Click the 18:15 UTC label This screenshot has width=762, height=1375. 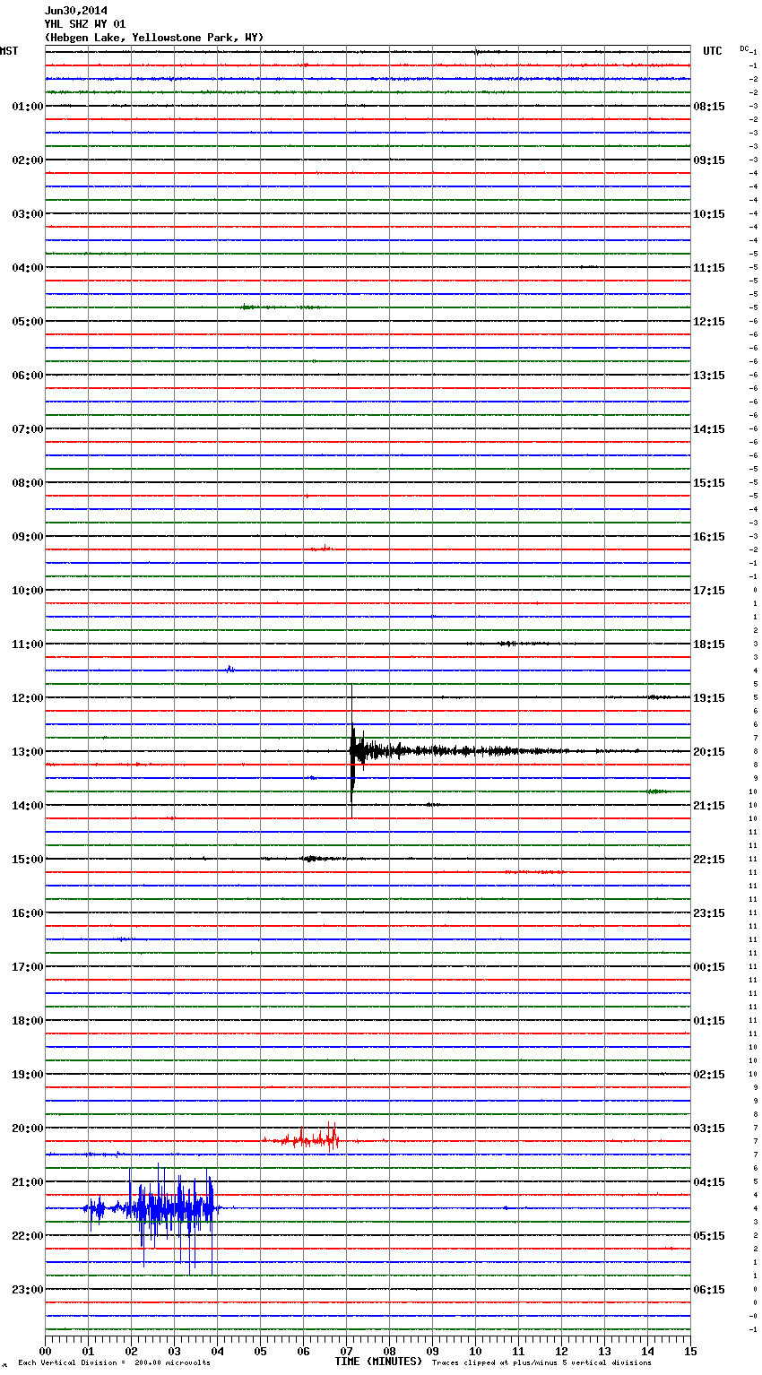click(x=709, y=644)
